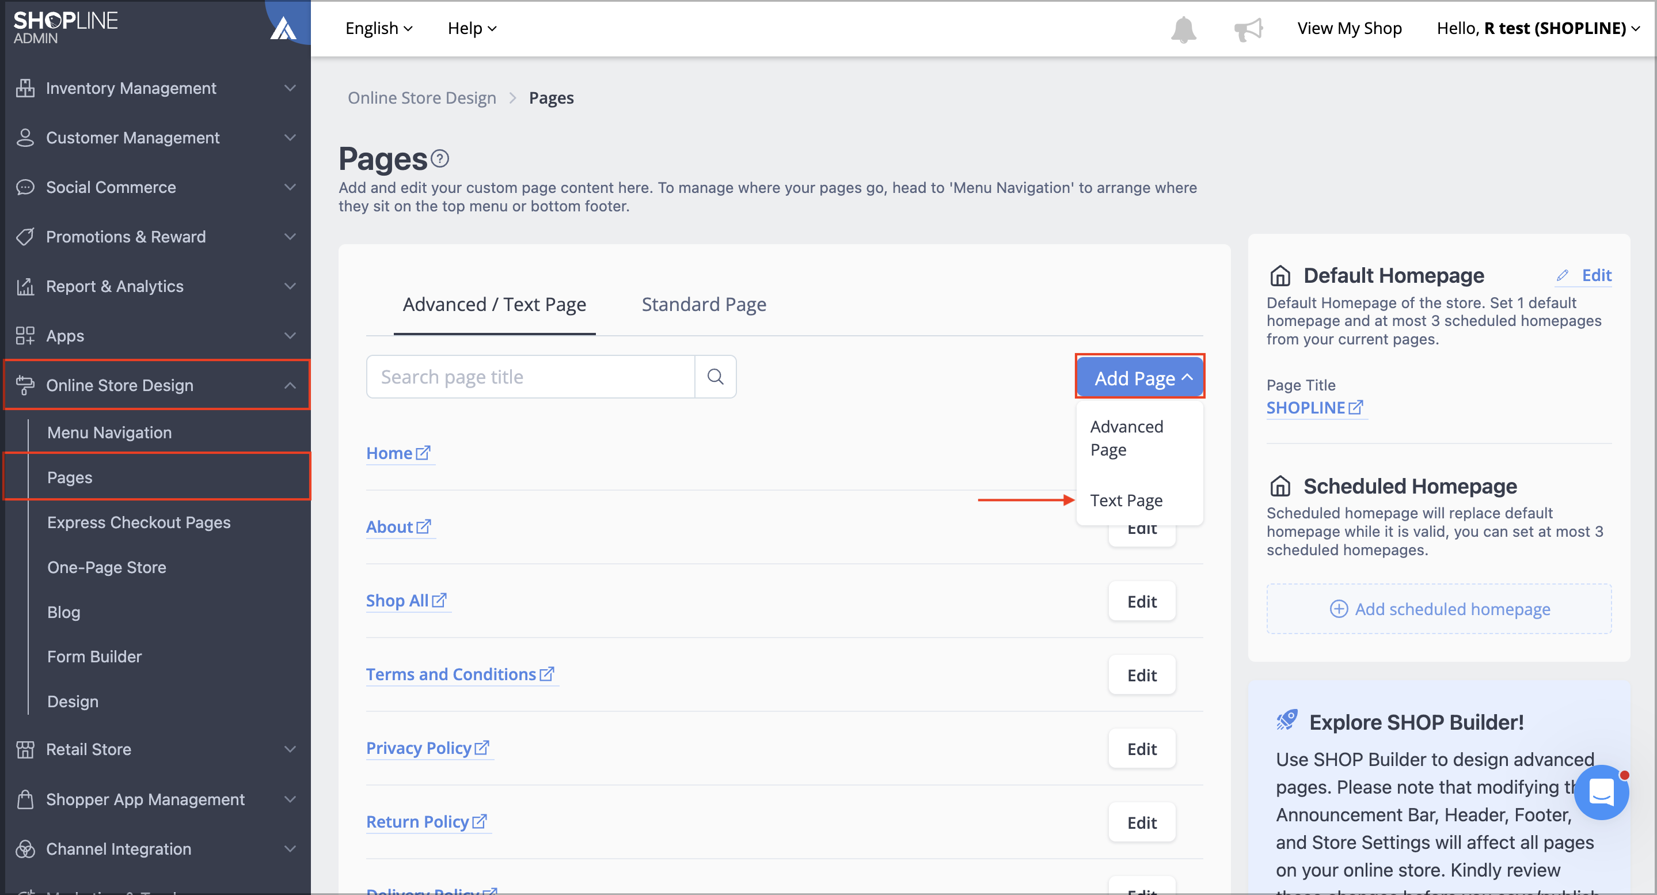
Task: Open the Hello, R test account dropdown
Action: 1538,28
